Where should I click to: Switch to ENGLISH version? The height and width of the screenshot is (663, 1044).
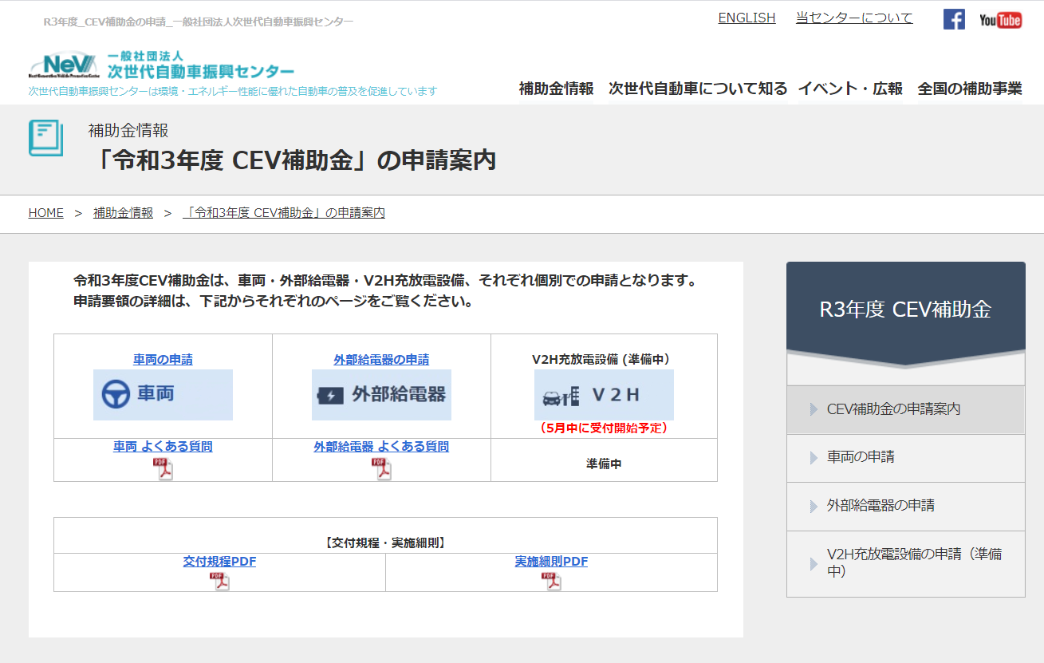pyautogui.click(x=747, y=18)
